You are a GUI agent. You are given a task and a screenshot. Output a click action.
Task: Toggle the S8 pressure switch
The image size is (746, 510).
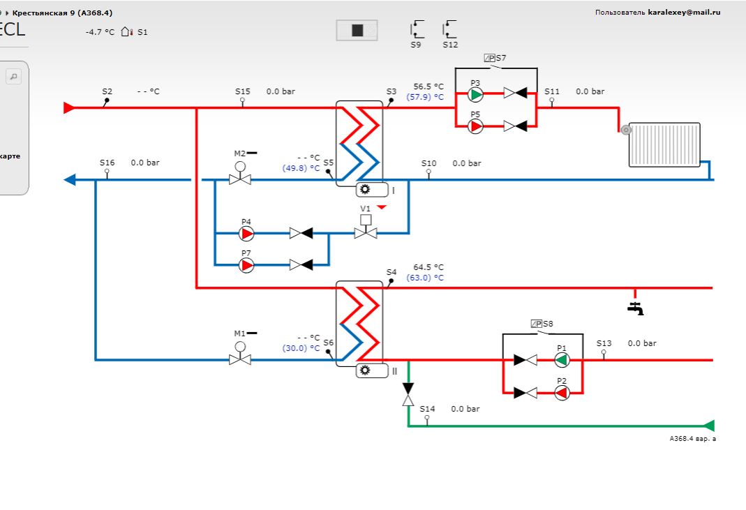pos(542,324)
